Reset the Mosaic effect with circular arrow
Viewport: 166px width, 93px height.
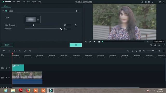tap(76, 11)
